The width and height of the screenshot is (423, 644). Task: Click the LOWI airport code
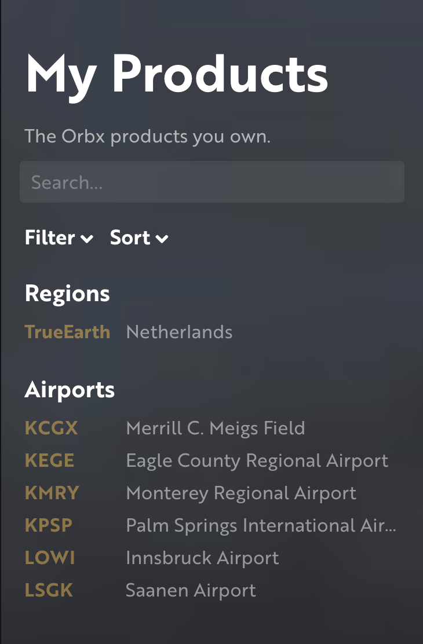tap(50, 558)
